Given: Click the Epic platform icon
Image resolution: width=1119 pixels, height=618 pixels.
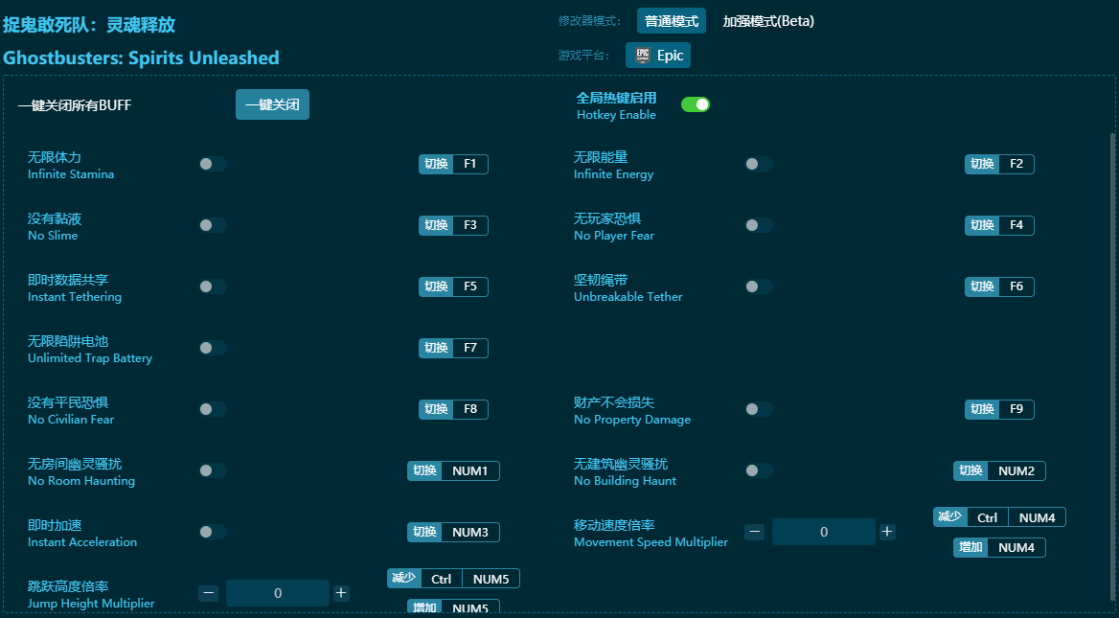Looking at the screenshot, I should pyautogui.click(x=643, y=56).
